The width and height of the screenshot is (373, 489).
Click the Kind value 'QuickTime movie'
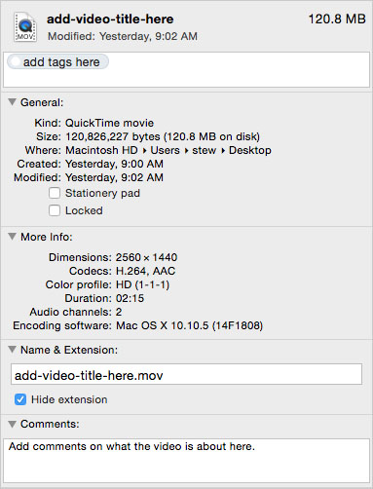point(109,123)
